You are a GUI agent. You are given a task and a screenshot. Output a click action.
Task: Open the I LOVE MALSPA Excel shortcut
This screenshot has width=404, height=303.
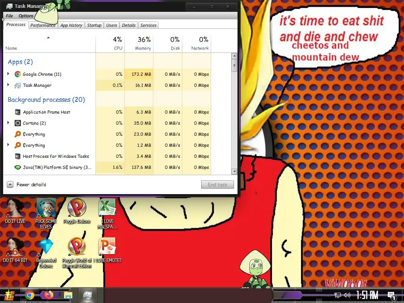click(107, 213)
